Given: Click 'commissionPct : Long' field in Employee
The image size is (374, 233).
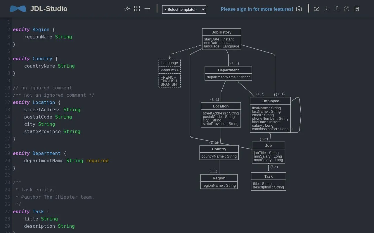Looking at the screenshot, I should pyautogui.click(x=270, y=129).
